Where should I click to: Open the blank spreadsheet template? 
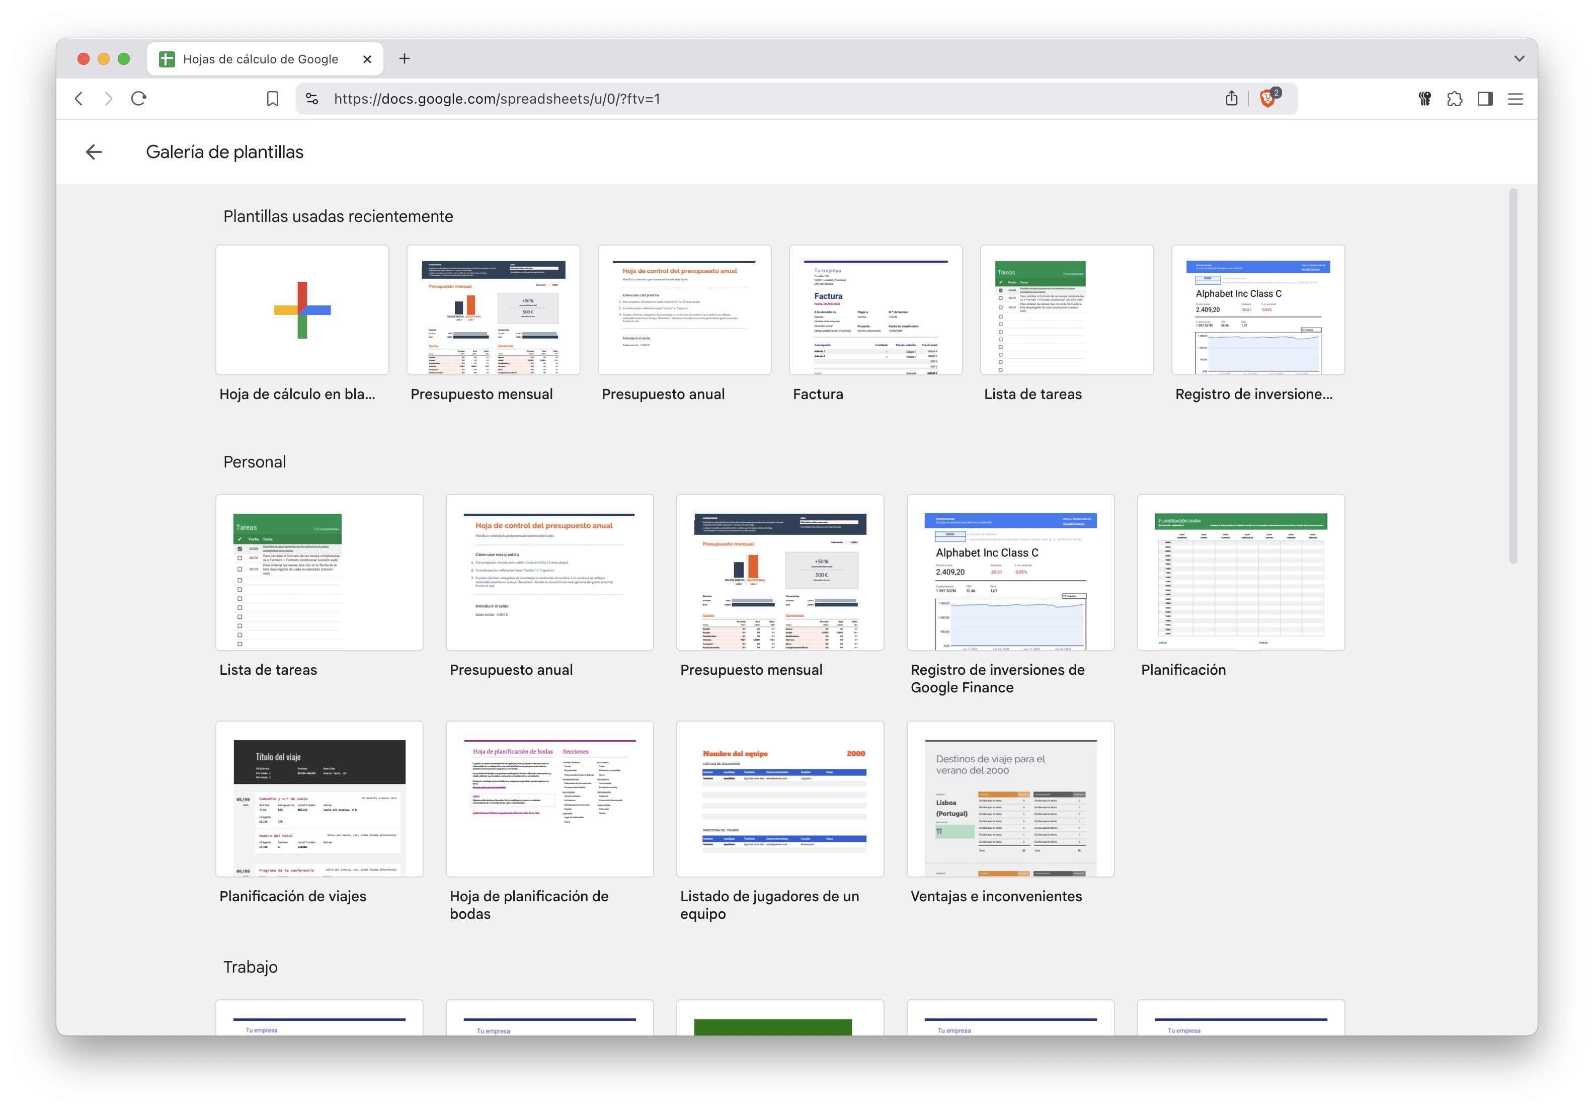302,309
